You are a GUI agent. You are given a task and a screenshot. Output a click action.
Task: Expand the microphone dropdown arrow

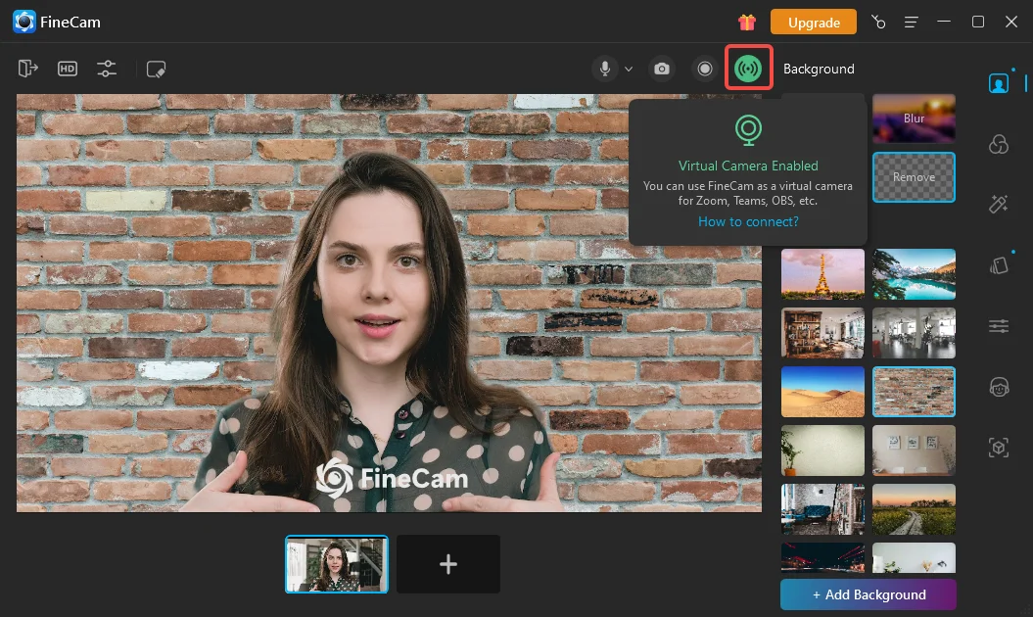[629, 70]
